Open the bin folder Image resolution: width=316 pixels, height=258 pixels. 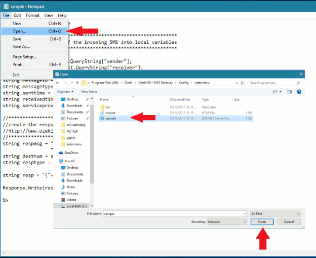tap(107, 107)
